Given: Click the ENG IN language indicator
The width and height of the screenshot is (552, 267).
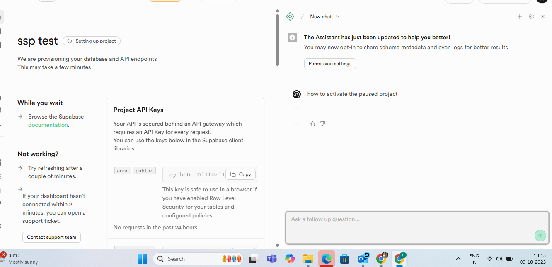Looking at the screenshot, I should (x=474, y=259).
